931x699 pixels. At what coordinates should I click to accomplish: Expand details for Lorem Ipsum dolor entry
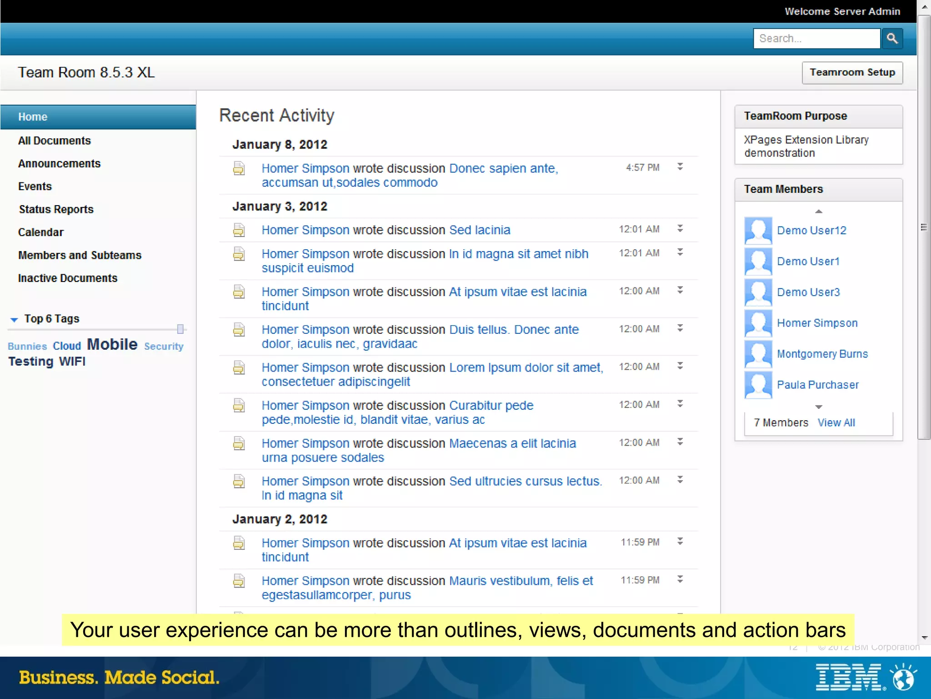point(680,366)
